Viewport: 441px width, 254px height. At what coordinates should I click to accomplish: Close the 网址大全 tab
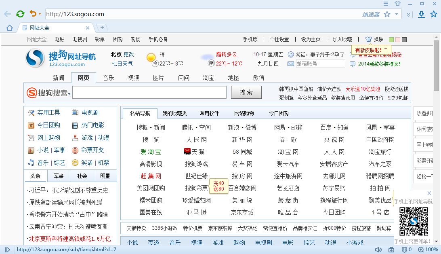coord(88,28)
